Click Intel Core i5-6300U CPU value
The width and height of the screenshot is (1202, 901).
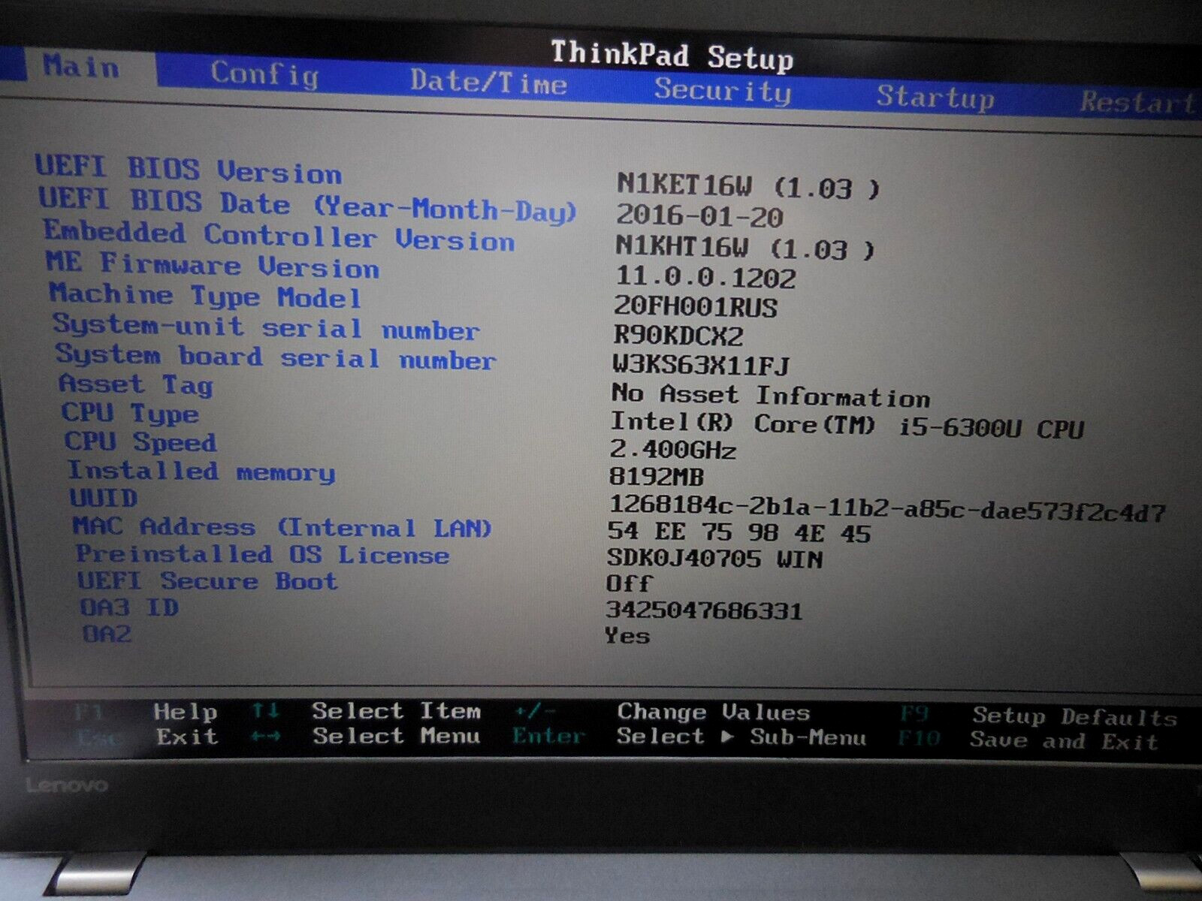pos(847,425)
